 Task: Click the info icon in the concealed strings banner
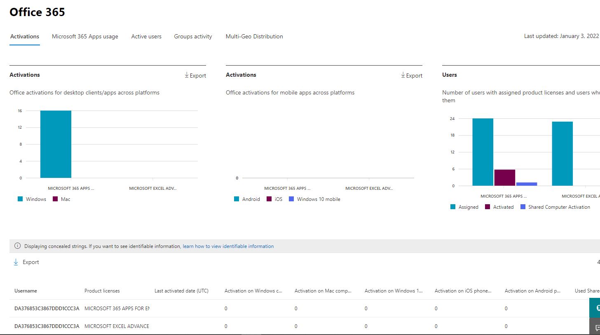(17, 246)
